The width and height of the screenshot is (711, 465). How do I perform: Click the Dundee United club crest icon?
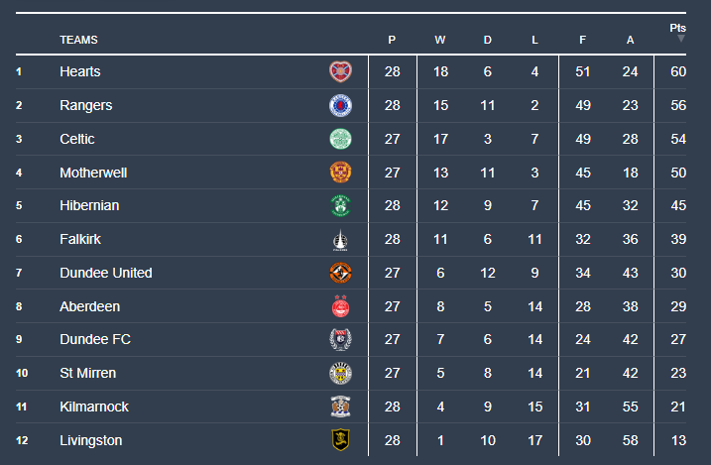point(340,273)
